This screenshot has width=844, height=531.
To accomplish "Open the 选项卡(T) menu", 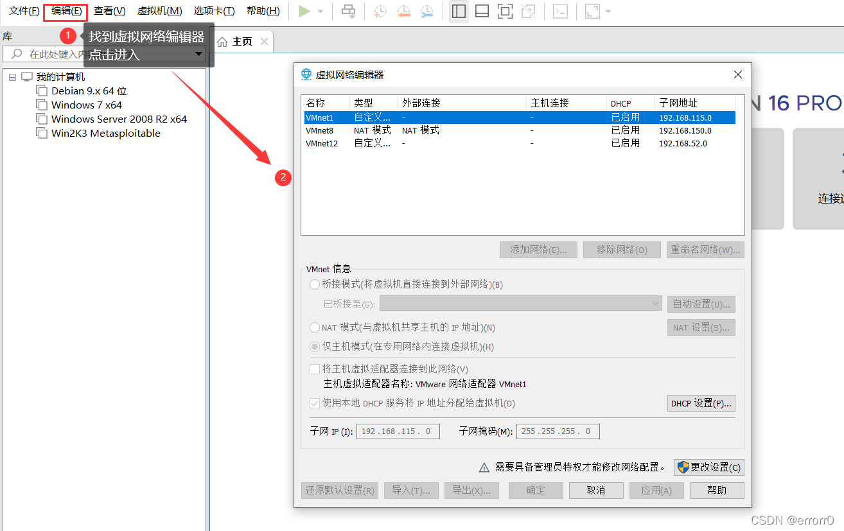I will pos(215,11).
